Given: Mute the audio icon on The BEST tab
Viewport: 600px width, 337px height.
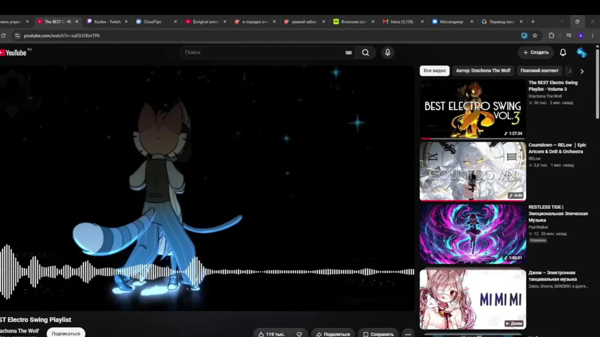Looking at the screenshot, I should click(69, 22).
